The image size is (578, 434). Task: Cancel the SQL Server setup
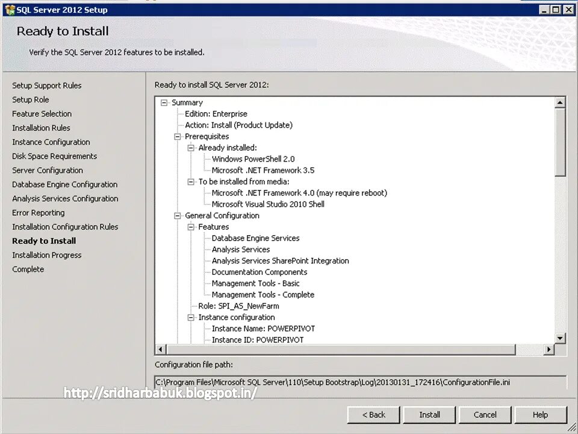point(485,415)
